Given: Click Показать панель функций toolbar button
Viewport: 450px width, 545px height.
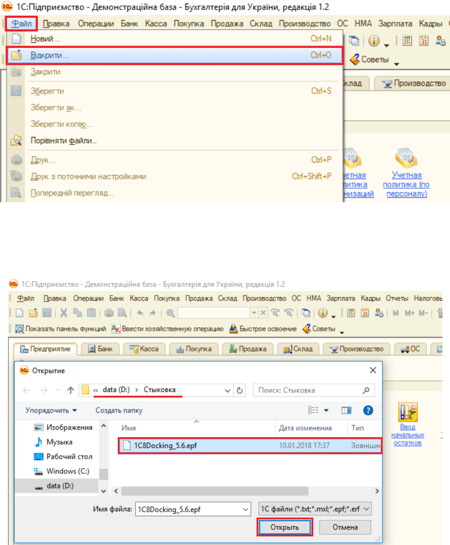Looking at the screenshot, I should click(x=61, y=329).
